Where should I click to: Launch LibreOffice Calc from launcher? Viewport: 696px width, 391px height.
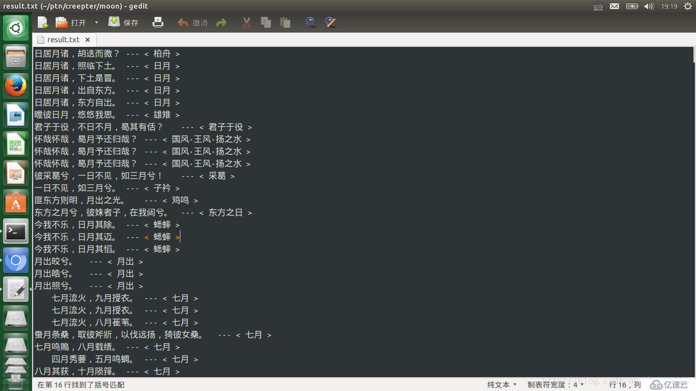coord(16,144)
